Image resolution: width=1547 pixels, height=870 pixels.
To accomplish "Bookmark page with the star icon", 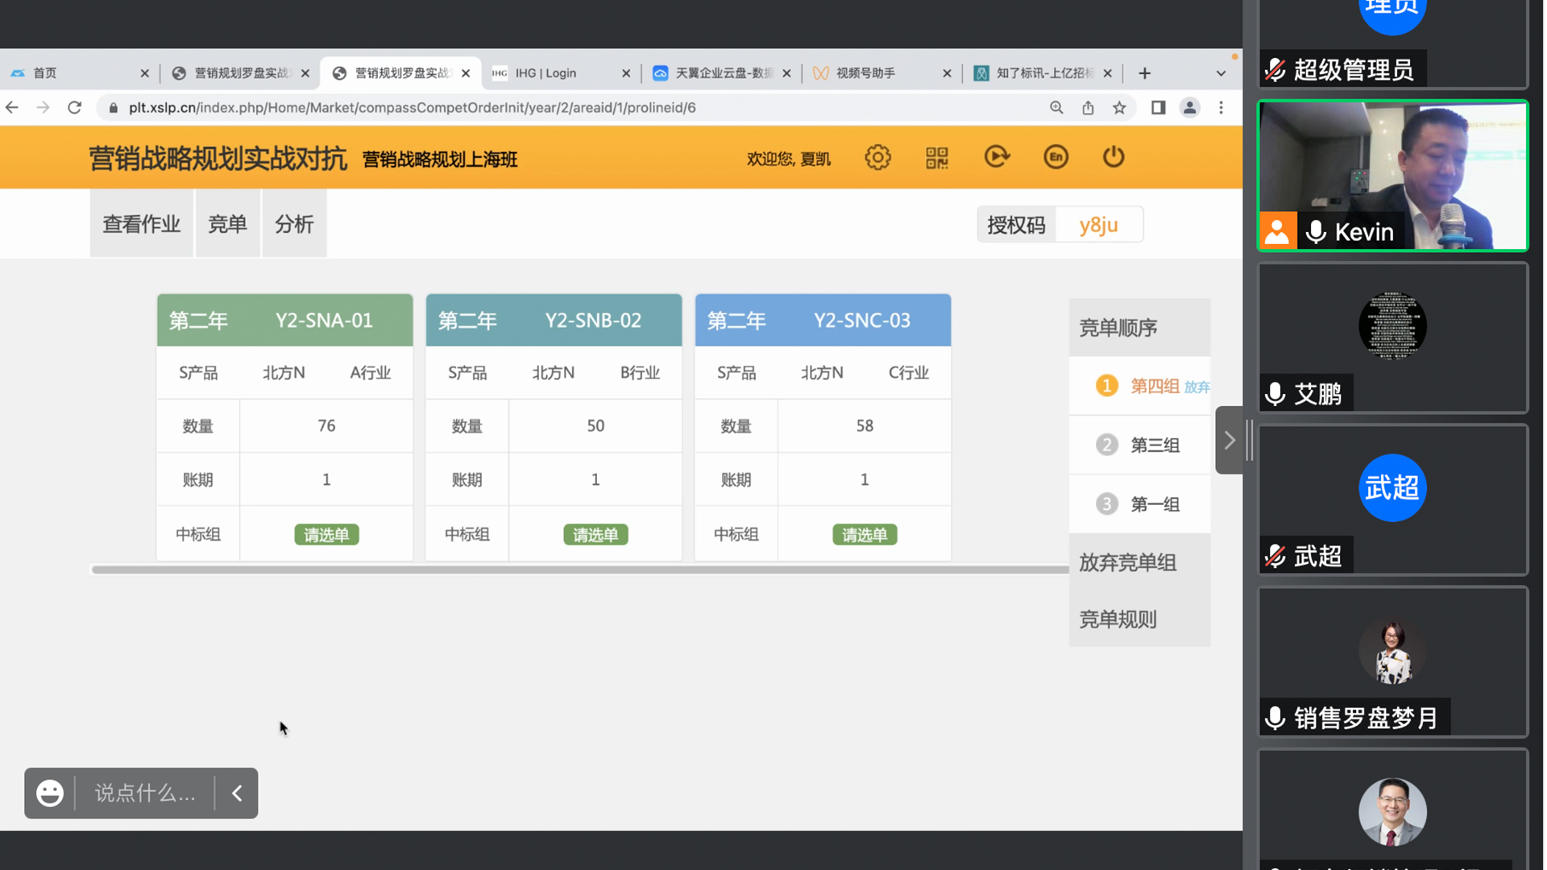I will coord(1119,108).
